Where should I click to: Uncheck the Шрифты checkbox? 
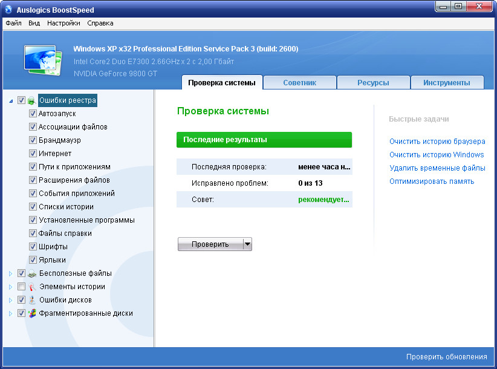click(x=33, y=247)
